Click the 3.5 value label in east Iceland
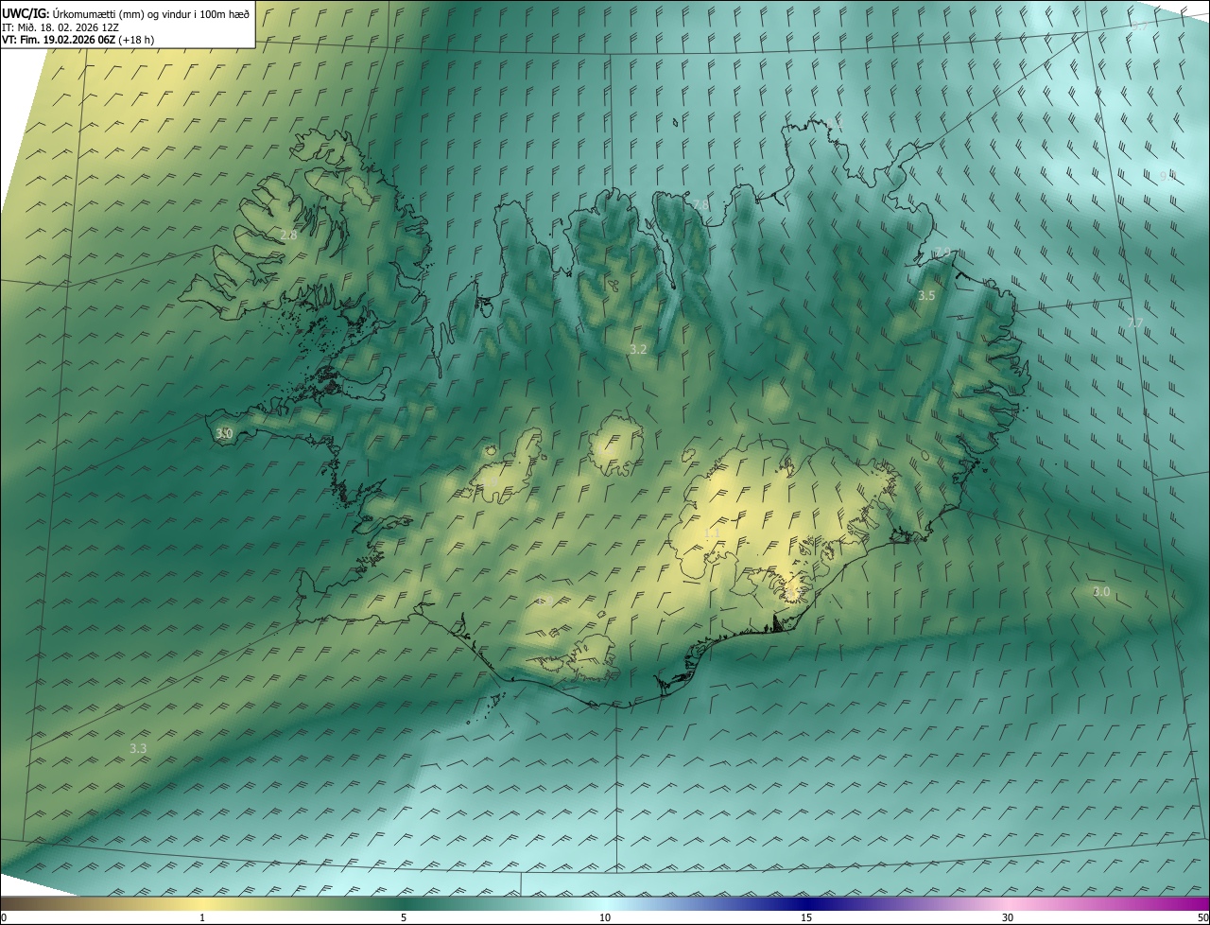This screenshot has height=925, width=1210. tap(926, 296)
